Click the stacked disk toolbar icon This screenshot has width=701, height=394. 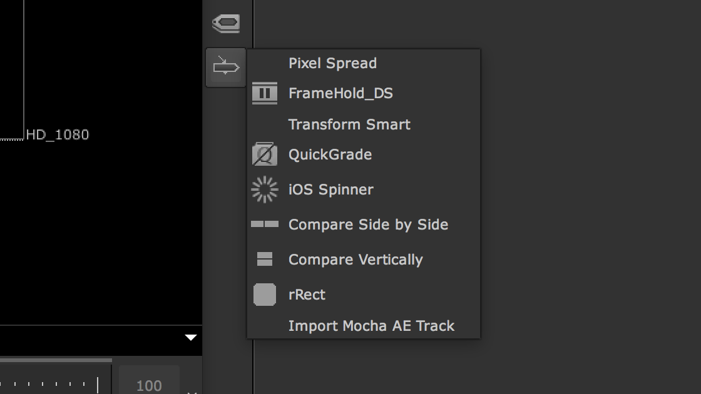point(226,23)
